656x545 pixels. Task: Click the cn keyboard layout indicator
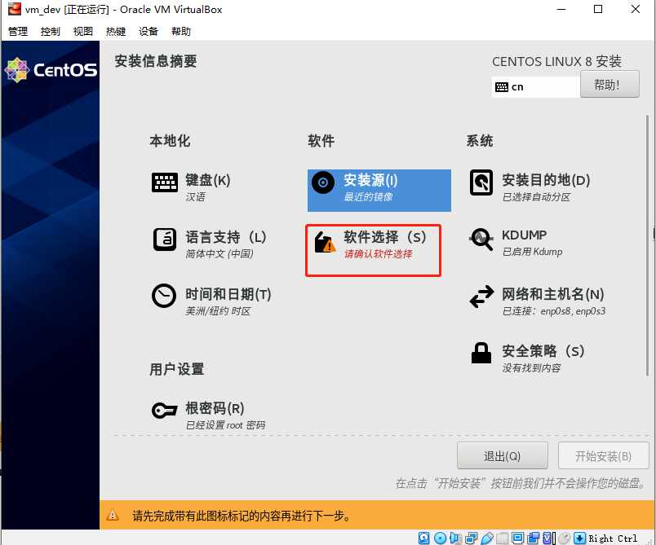pyautogui.click(x=536, y=87)
